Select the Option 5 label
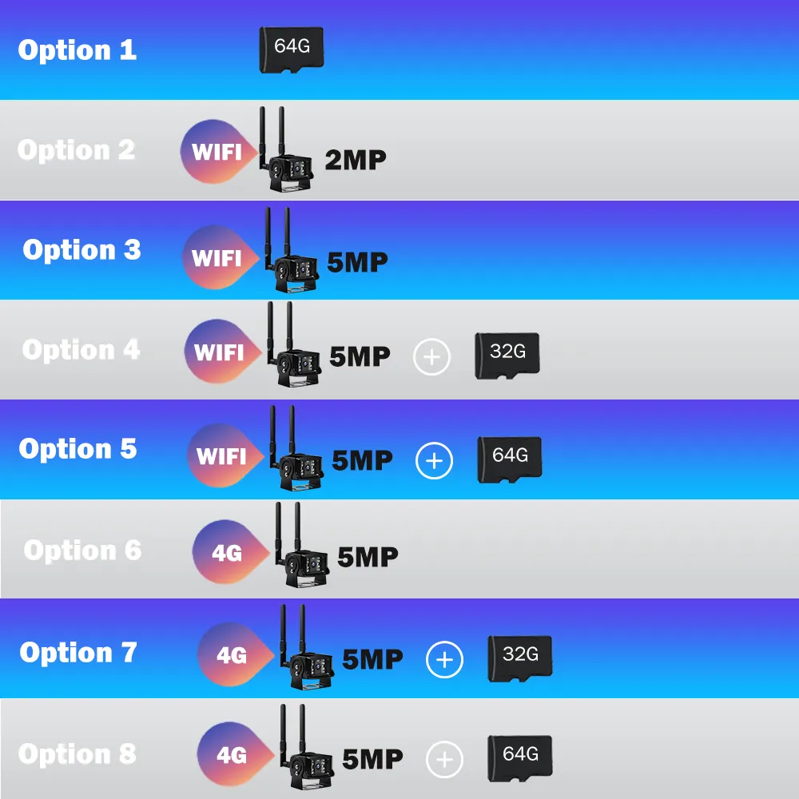The image size is (799, 799). 78,449
